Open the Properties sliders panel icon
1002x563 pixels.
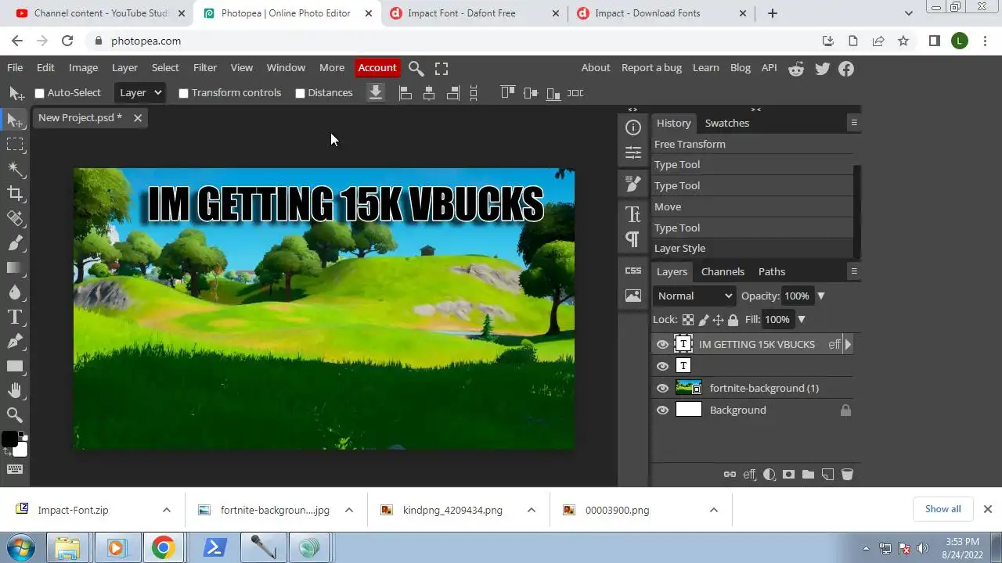click(633, 152)
